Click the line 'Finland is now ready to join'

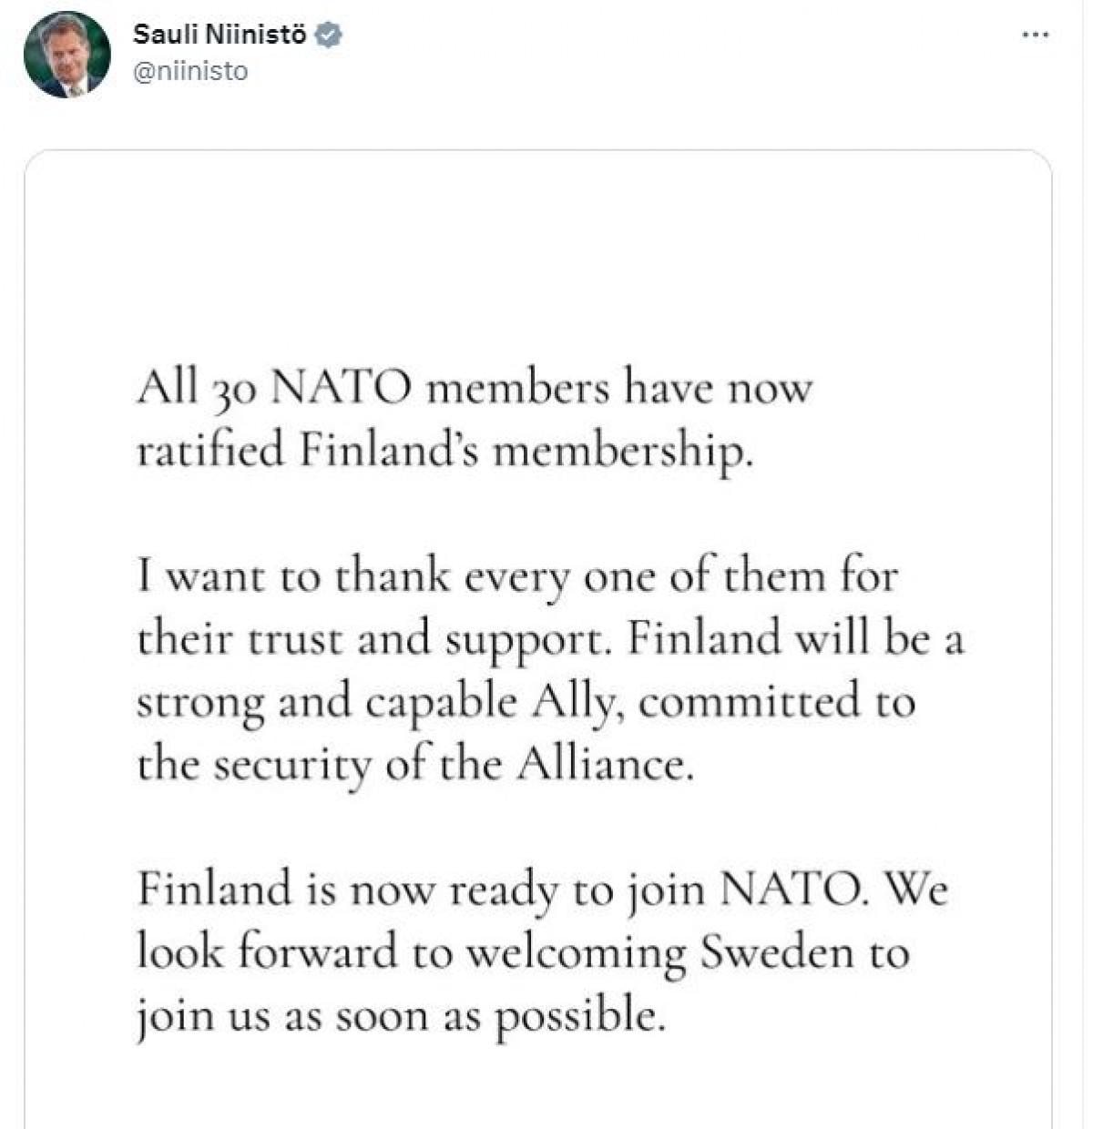tap(543, 890)
